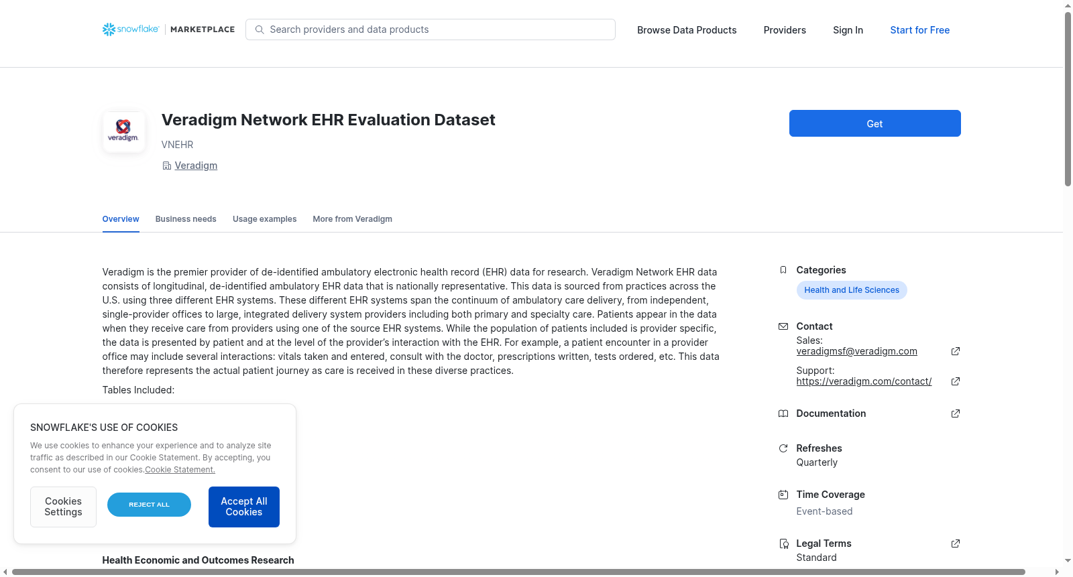The image size is (1073, 577).
Task: Click the blue Get button
Action: click(874, 123)
